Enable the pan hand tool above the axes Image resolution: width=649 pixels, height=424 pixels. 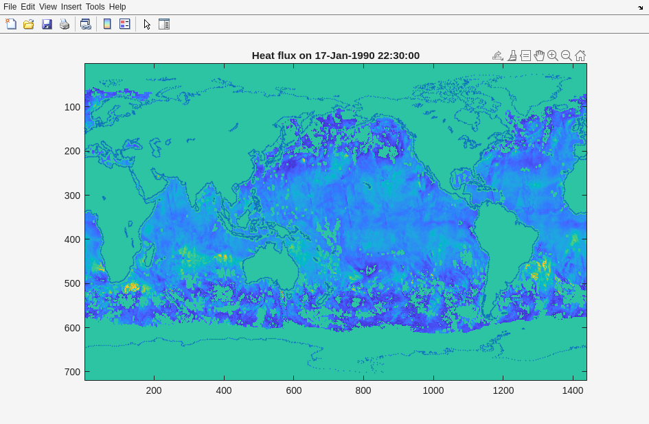[x=539, y=56]
